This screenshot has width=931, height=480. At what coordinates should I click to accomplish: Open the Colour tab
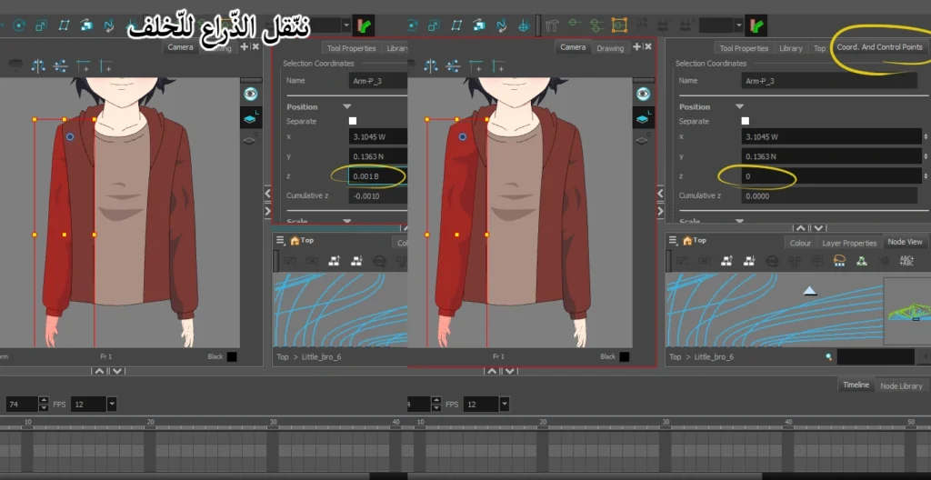800,243
